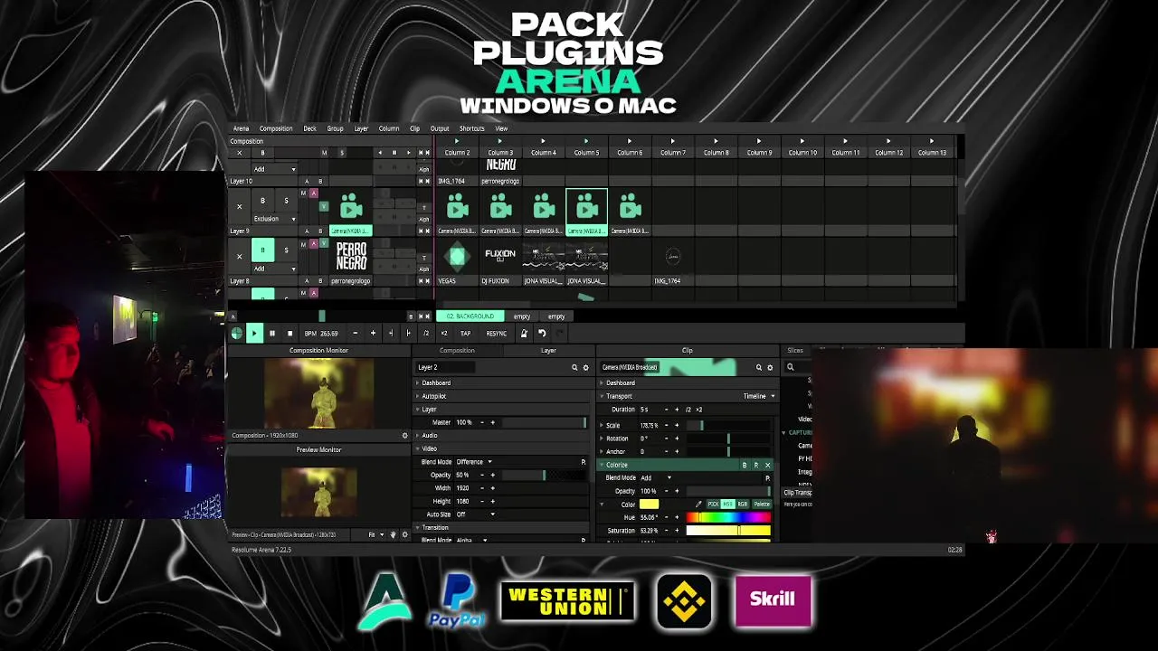Open search in Sources panel
This screenshot has height=651, width=1158.
click(x=790, y=368)
